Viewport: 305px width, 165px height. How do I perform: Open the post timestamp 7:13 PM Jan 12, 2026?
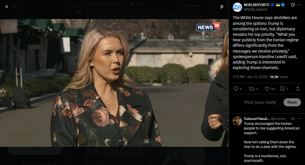tap(250, 77)
